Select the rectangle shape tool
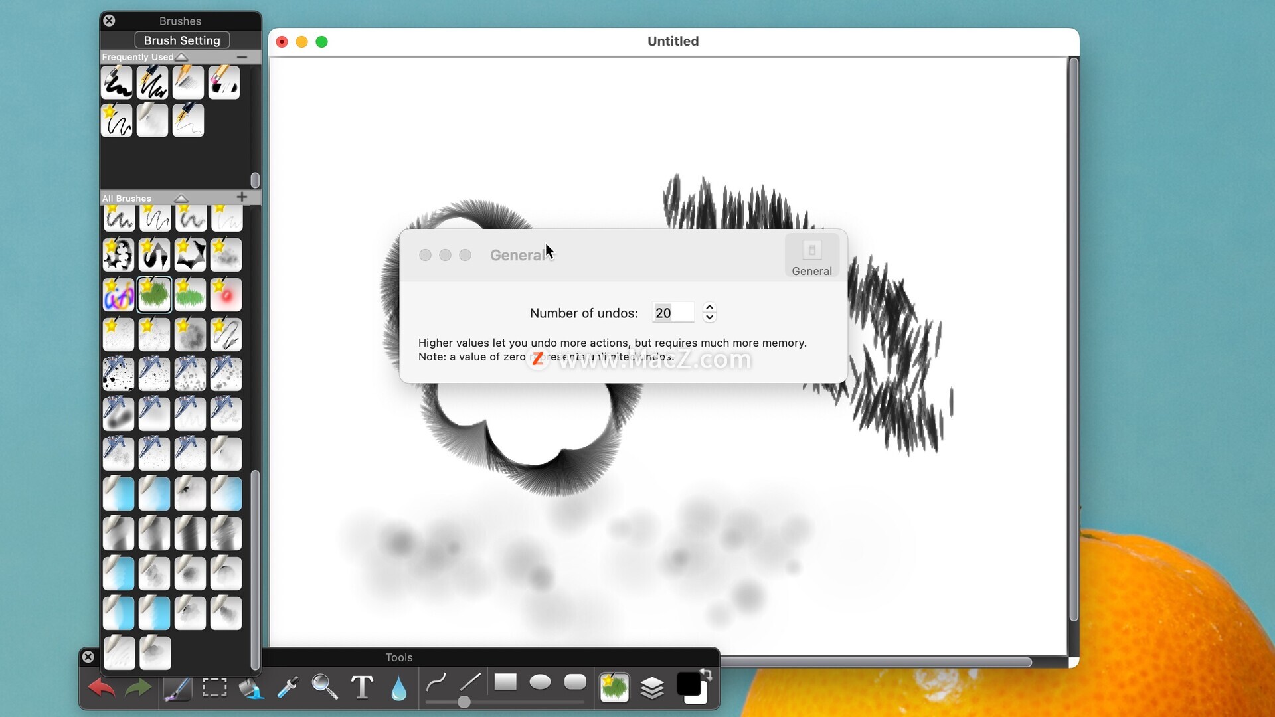1275x717 pixels. (x=505, y=682)
